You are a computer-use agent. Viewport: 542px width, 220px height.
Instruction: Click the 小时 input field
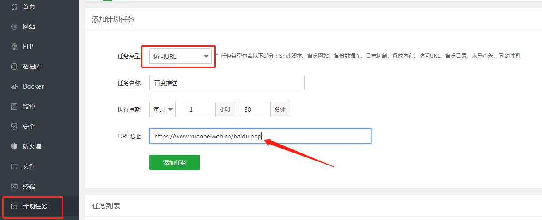tap(200, 110)
